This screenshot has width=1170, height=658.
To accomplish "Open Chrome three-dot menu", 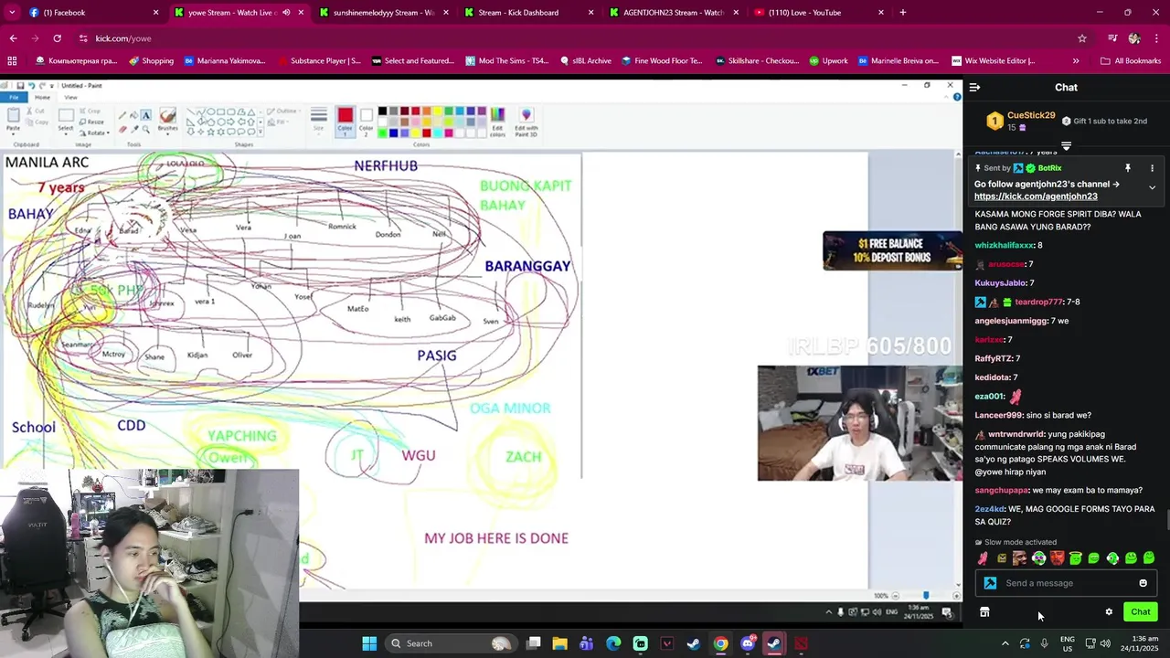I will [1157, 38].
